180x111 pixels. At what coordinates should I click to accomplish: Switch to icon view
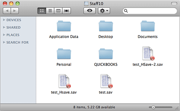[42, 11]
